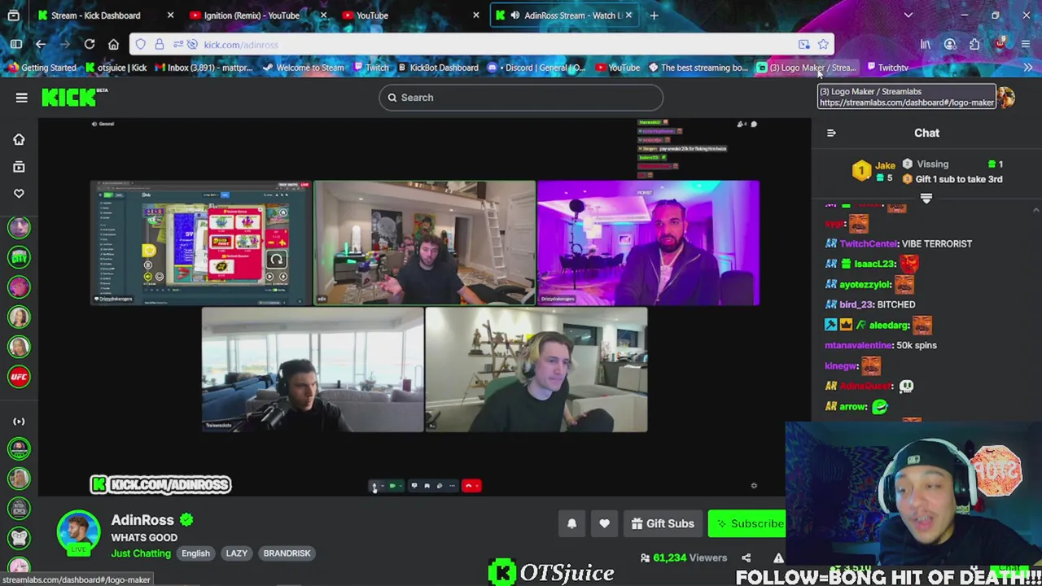Focus the Kick search field
1042x586 pixels.
coord(521,98)
